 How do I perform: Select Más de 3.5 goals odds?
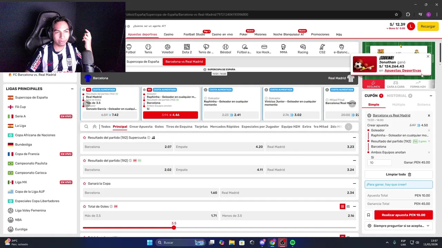(151, 216)
